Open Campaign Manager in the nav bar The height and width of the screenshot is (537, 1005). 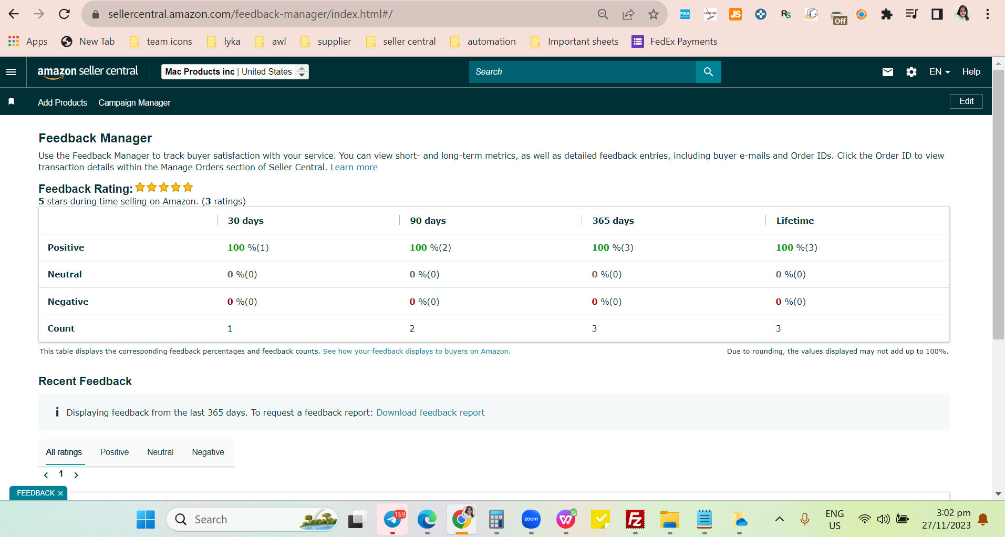[x=134, y=102]
